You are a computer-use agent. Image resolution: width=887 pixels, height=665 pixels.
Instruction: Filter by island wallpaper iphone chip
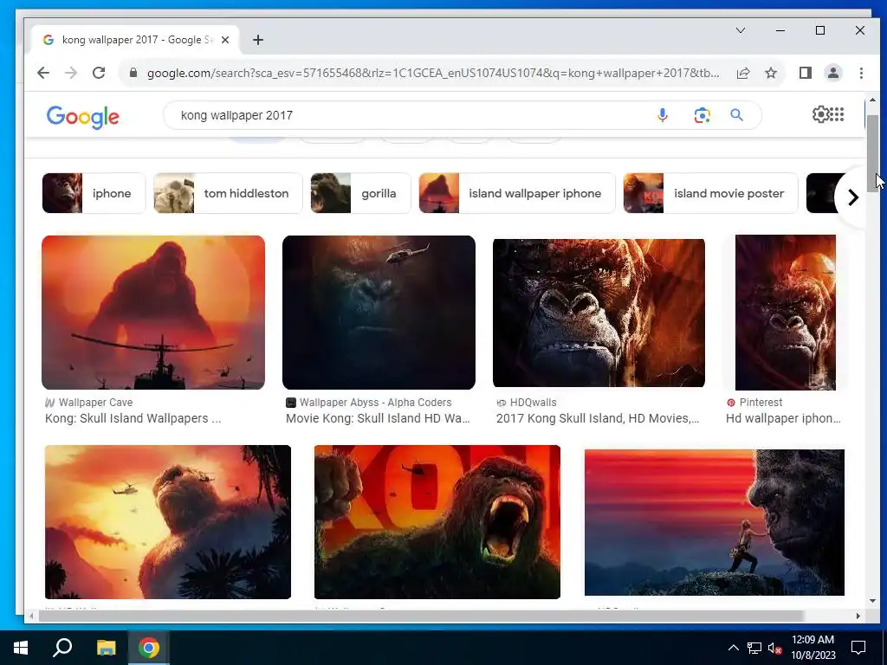click(516, 193)
